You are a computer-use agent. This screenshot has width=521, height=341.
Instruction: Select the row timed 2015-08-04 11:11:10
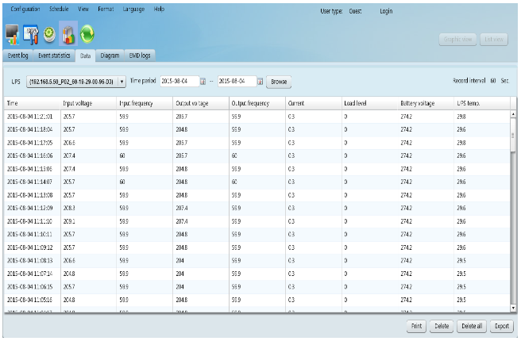(257, 221)
